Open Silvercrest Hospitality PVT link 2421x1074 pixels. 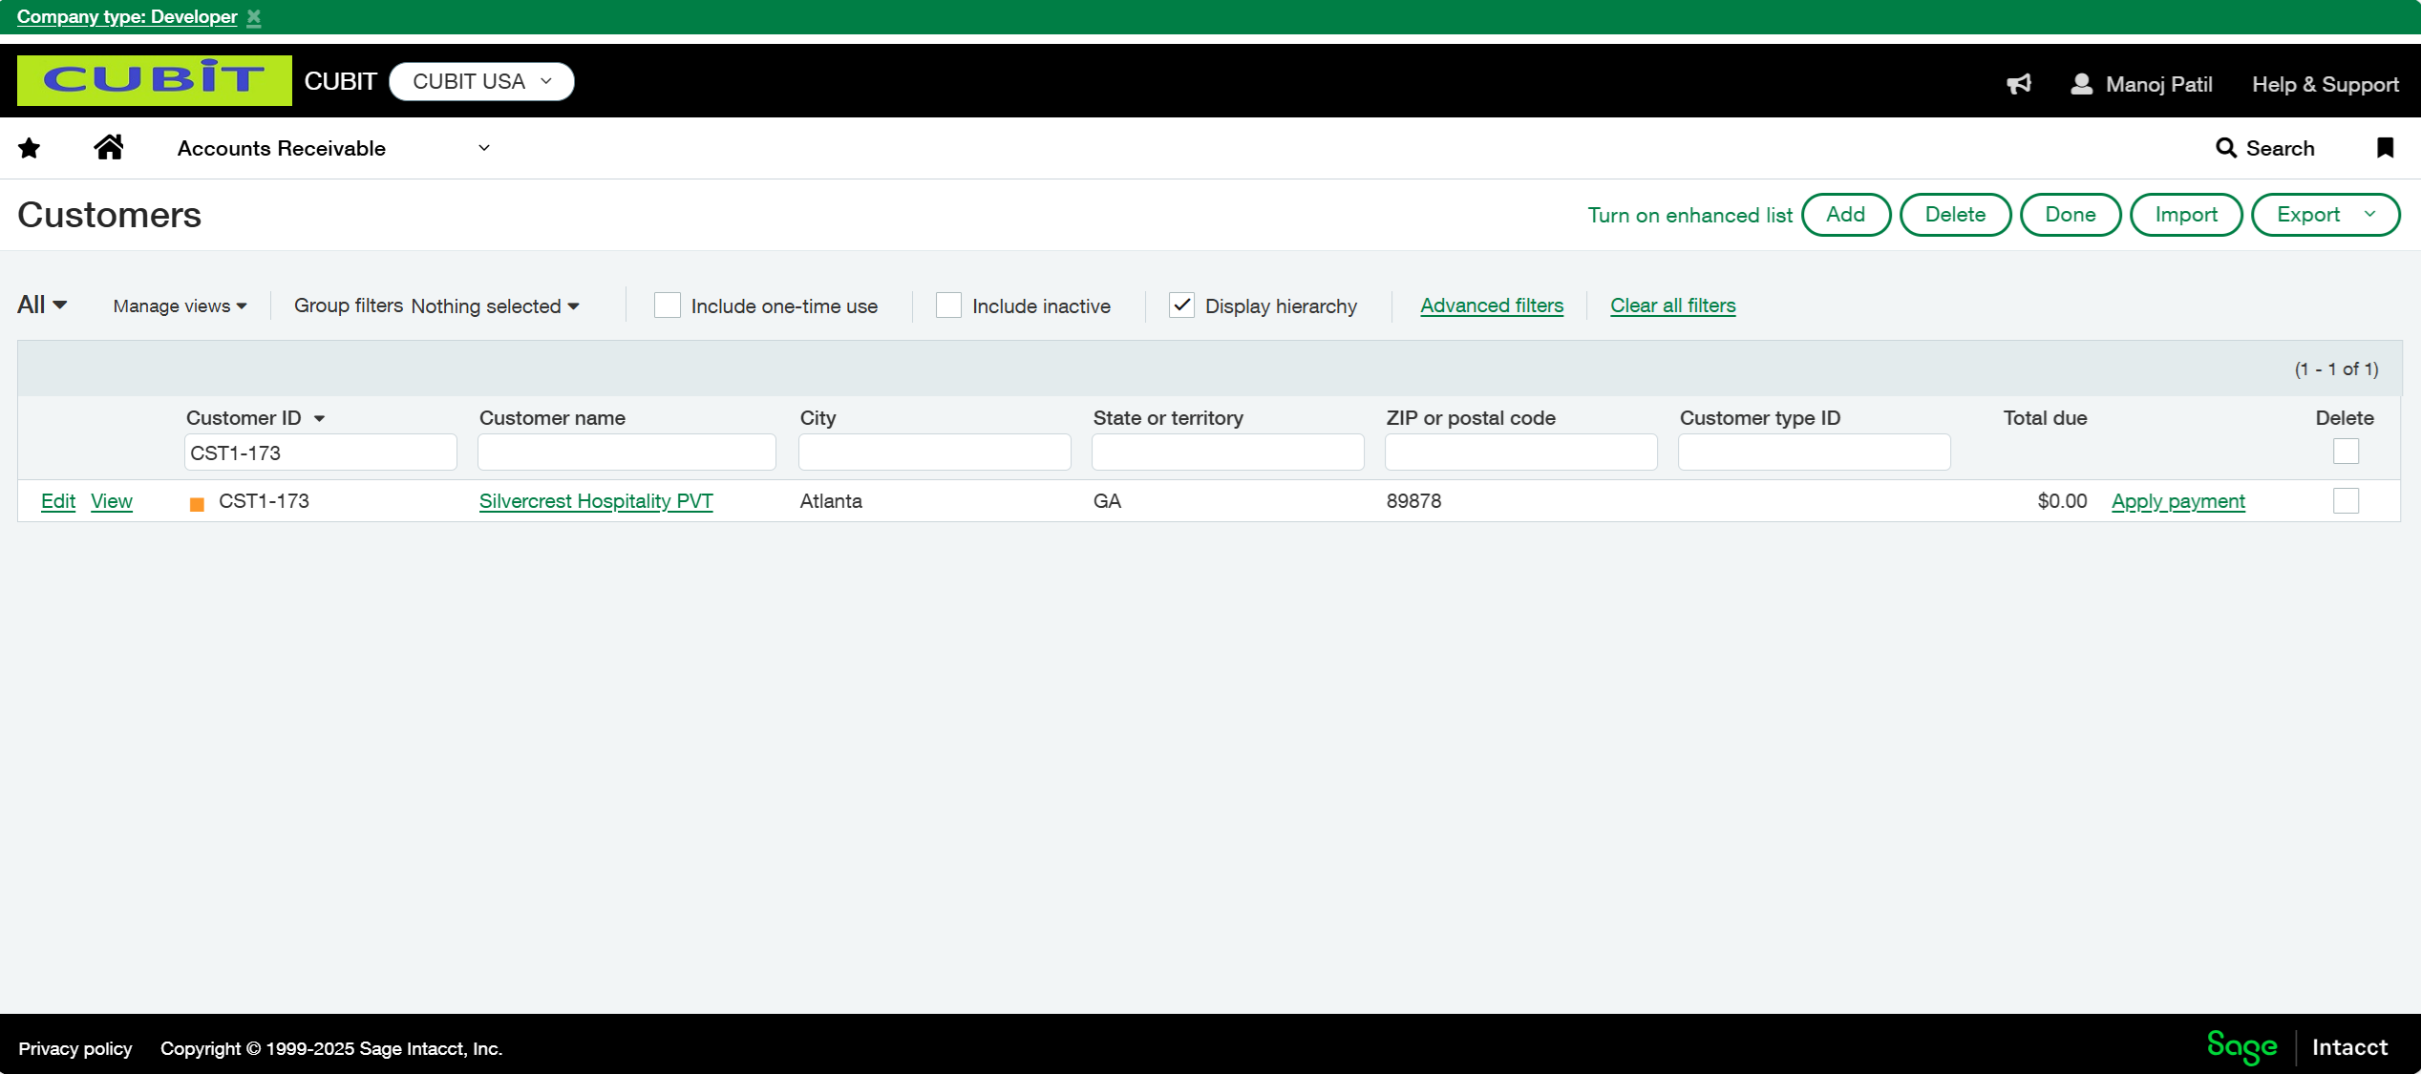(596, 501)
